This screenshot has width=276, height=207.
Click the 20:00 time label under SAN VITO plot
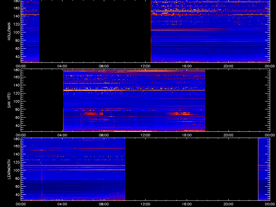228,135
